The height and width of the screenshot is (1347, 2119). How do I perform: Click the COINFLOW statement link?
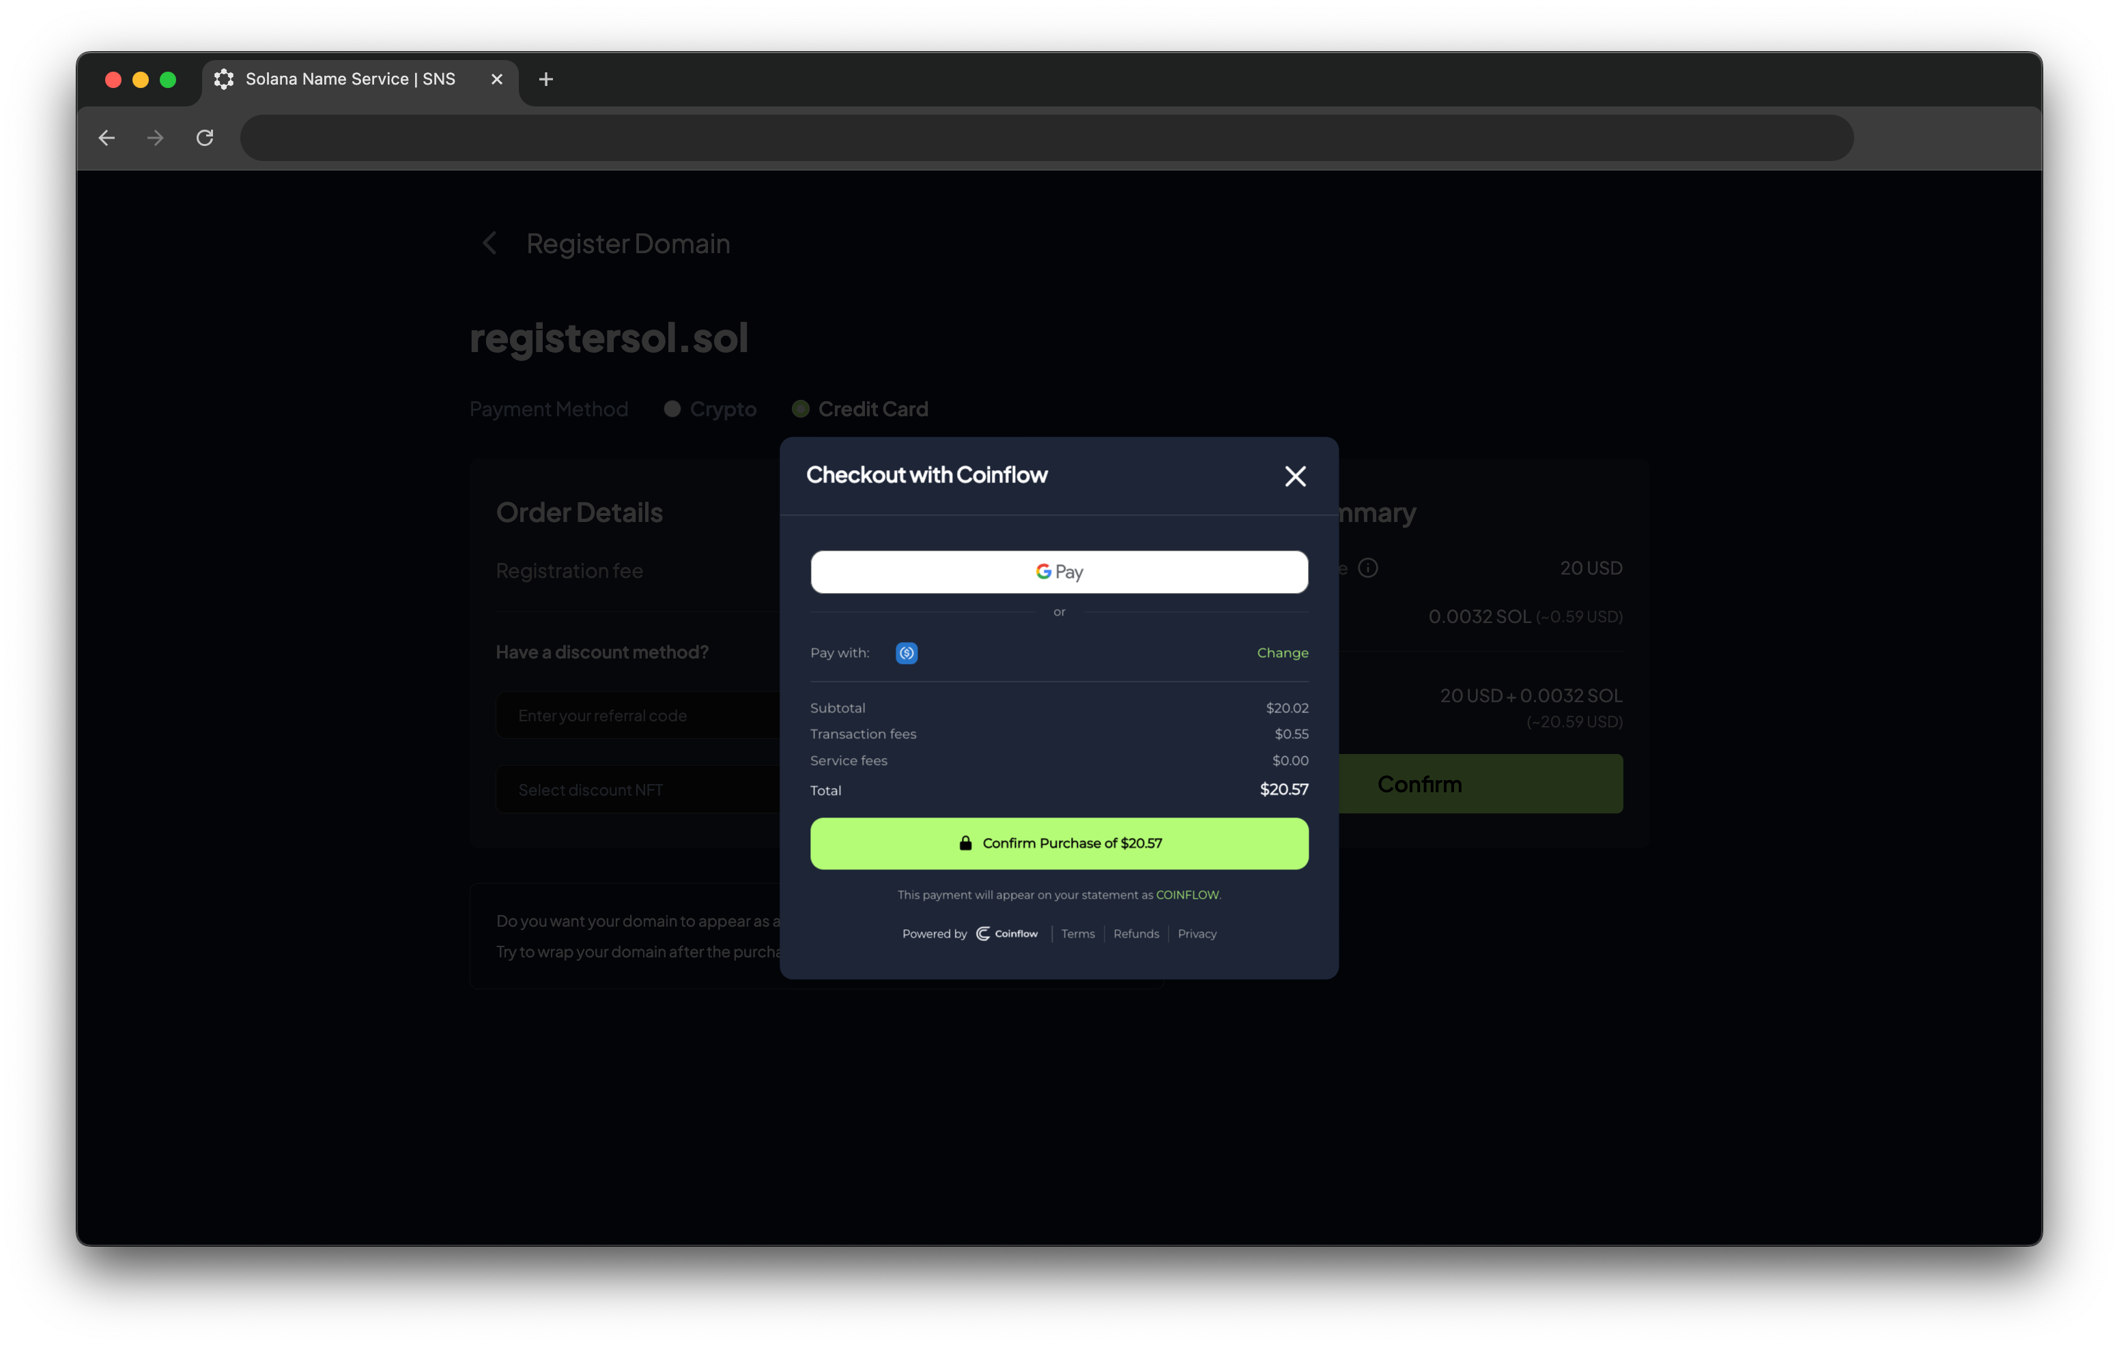point(1186,895)
